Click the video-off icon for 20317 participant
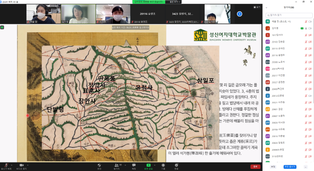Screen dimensions: 314x171 coord(310,76)
